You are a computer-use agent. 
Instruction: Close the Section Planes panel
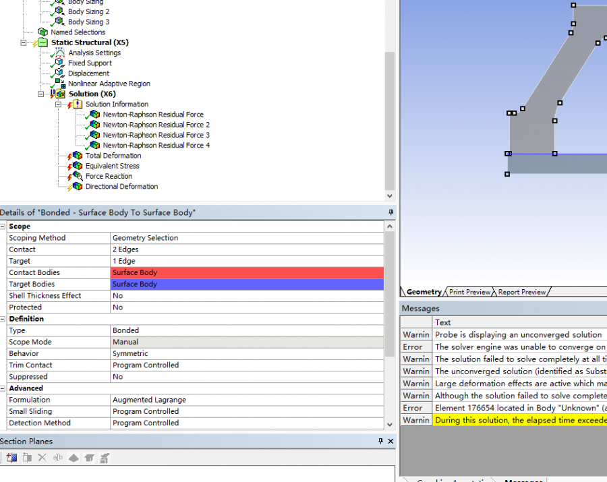(x=391, y=441)
